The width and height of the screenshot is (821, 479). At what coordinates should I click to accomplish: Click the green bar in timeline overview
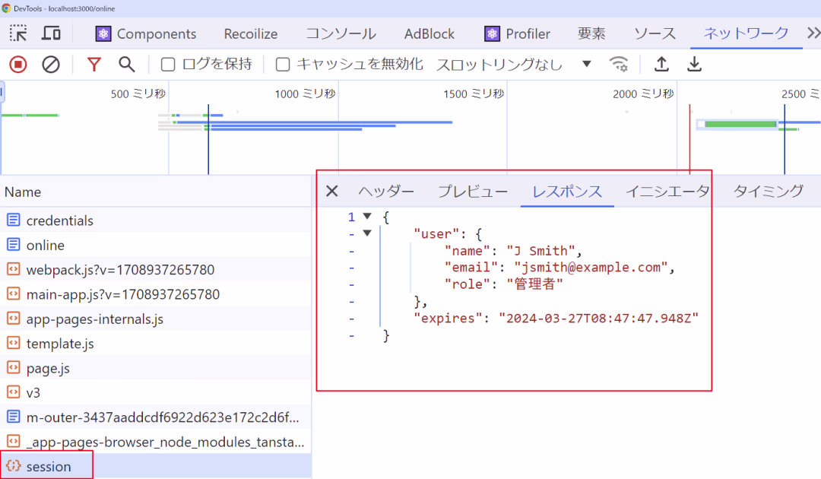[x=740, y=124]
